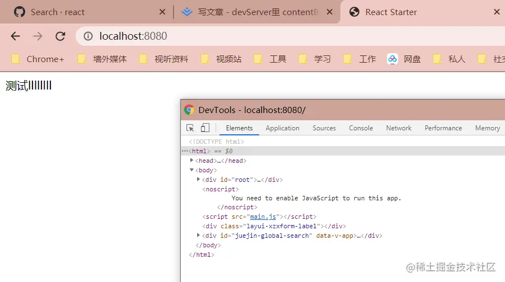Expand the juejin-global-search div node
The height and width of the screenshot is (282, 505).
coord(198,236)
